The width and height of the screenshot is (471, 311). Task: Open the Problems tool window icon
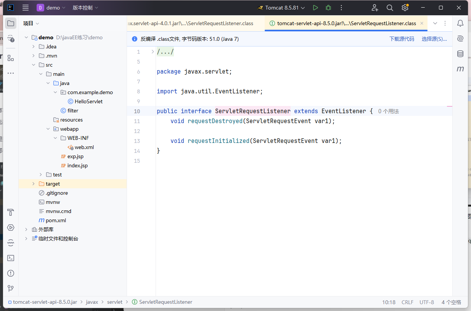[x=11, y=273]
